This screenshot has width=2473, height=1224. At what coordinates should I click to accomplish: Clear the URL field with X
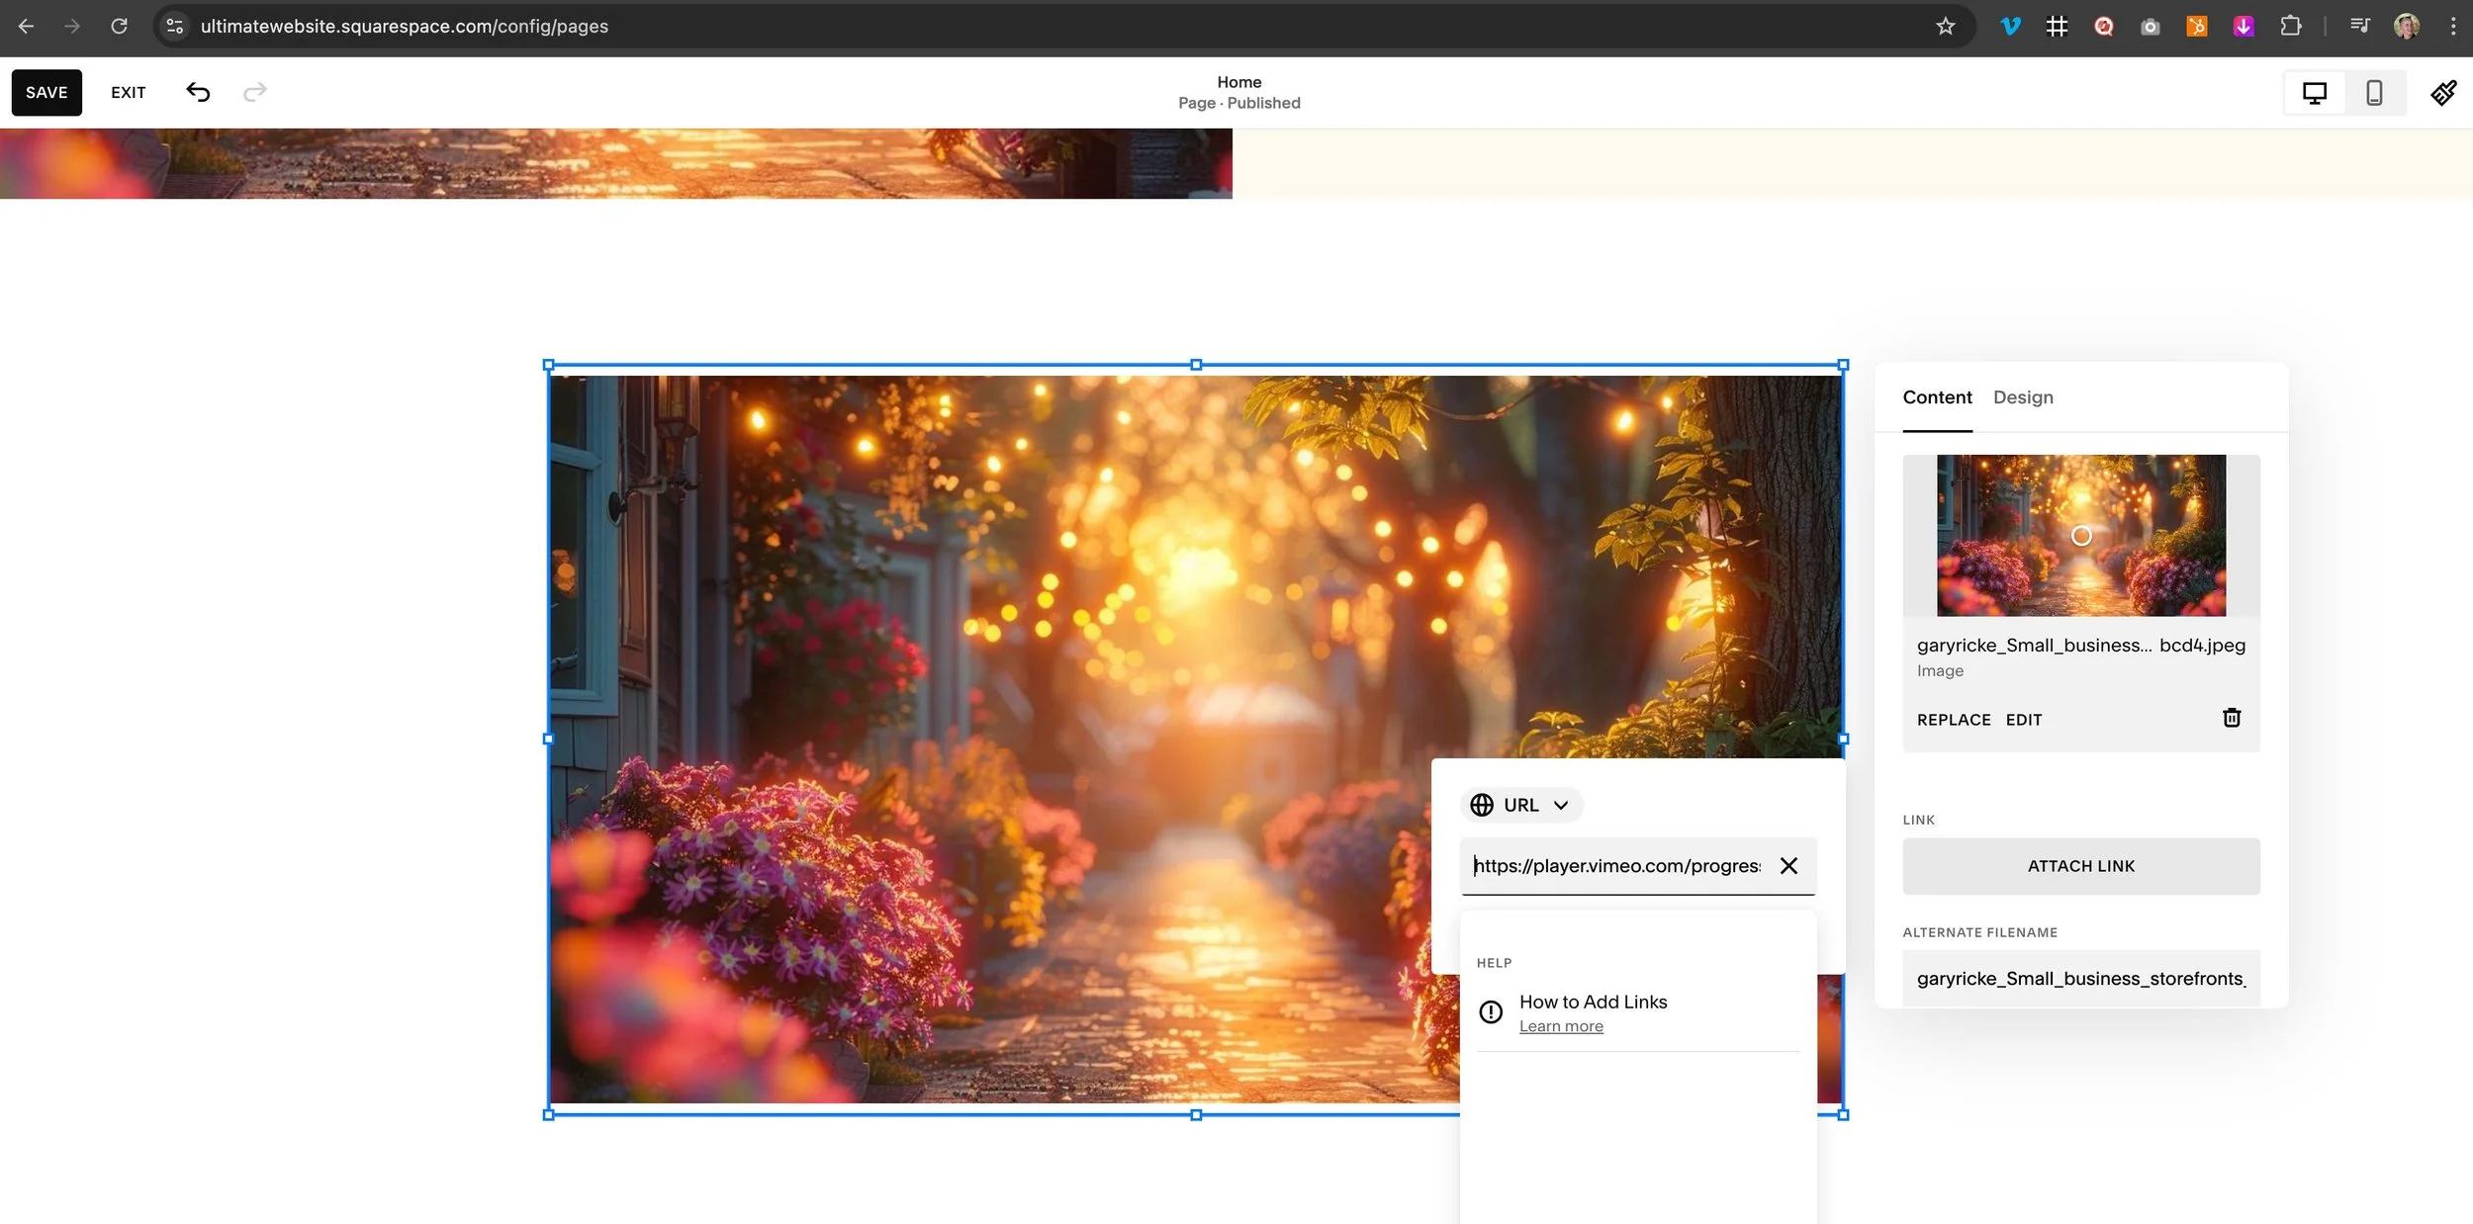1788,866
